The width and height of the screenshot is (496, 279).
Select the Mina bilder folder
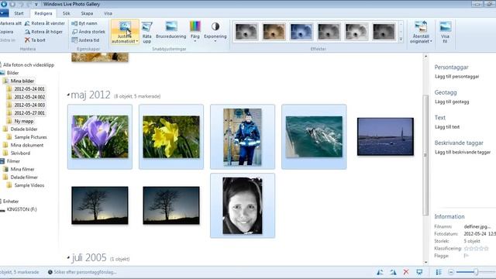(22, 81)
